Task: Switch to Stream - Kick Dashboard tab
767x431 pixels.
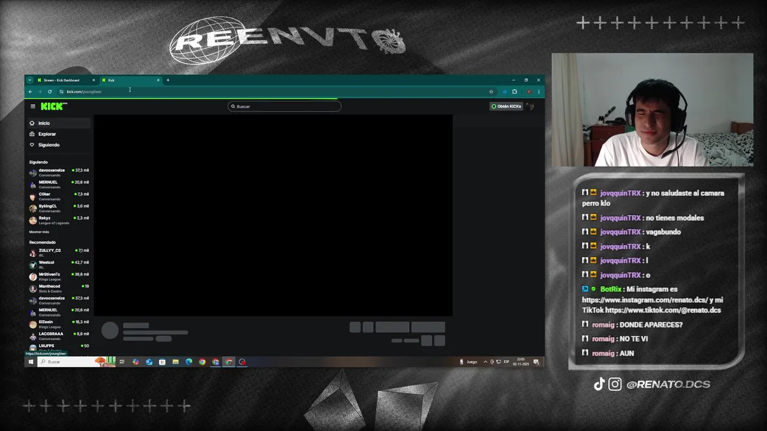Action: coord(66,80)
